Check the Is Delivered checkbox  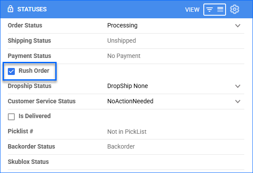point(11,117)
